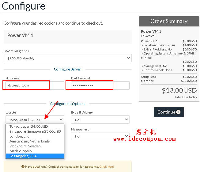The height and width of the screenshot is (172, 200).
Task: Select Los Angeles, USA option
Action: click(x=23, y=156)
